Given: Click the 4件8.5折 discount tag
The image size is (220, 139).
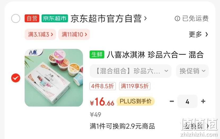Looking at the screenshot, I should (102, 86).
